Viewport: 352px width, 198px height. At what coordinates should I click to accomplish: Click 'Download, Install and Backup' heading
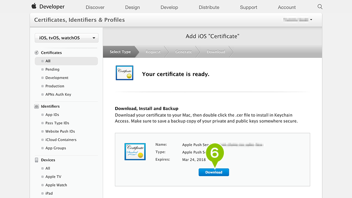(x=147, y=109)
